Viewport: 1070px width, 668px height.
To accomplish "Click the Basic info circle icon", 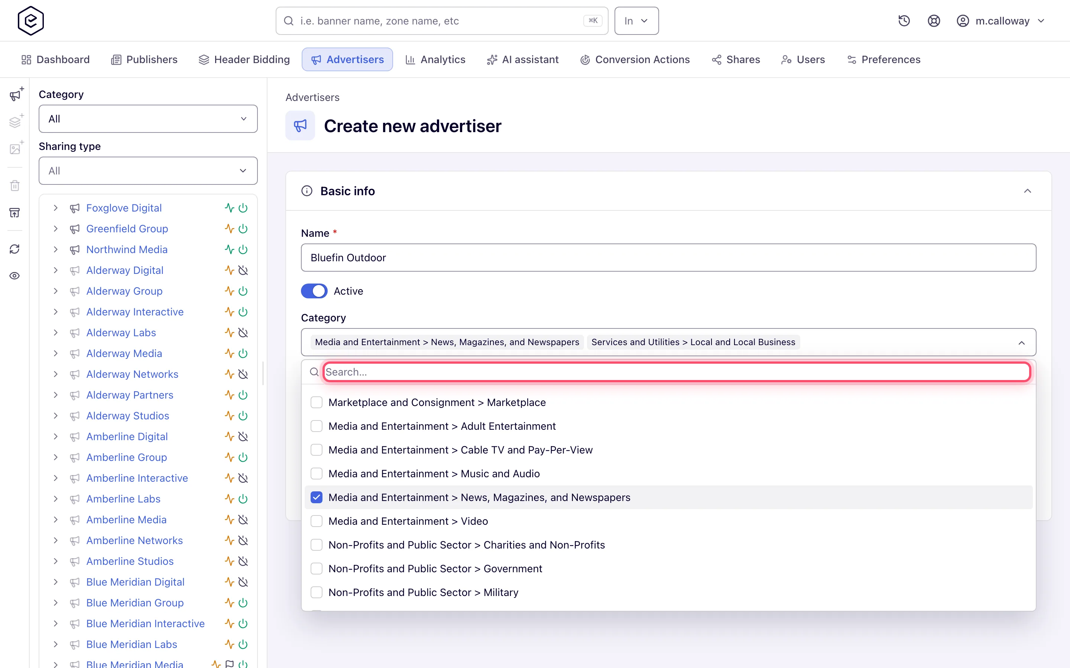I will [x=307, y=191].
